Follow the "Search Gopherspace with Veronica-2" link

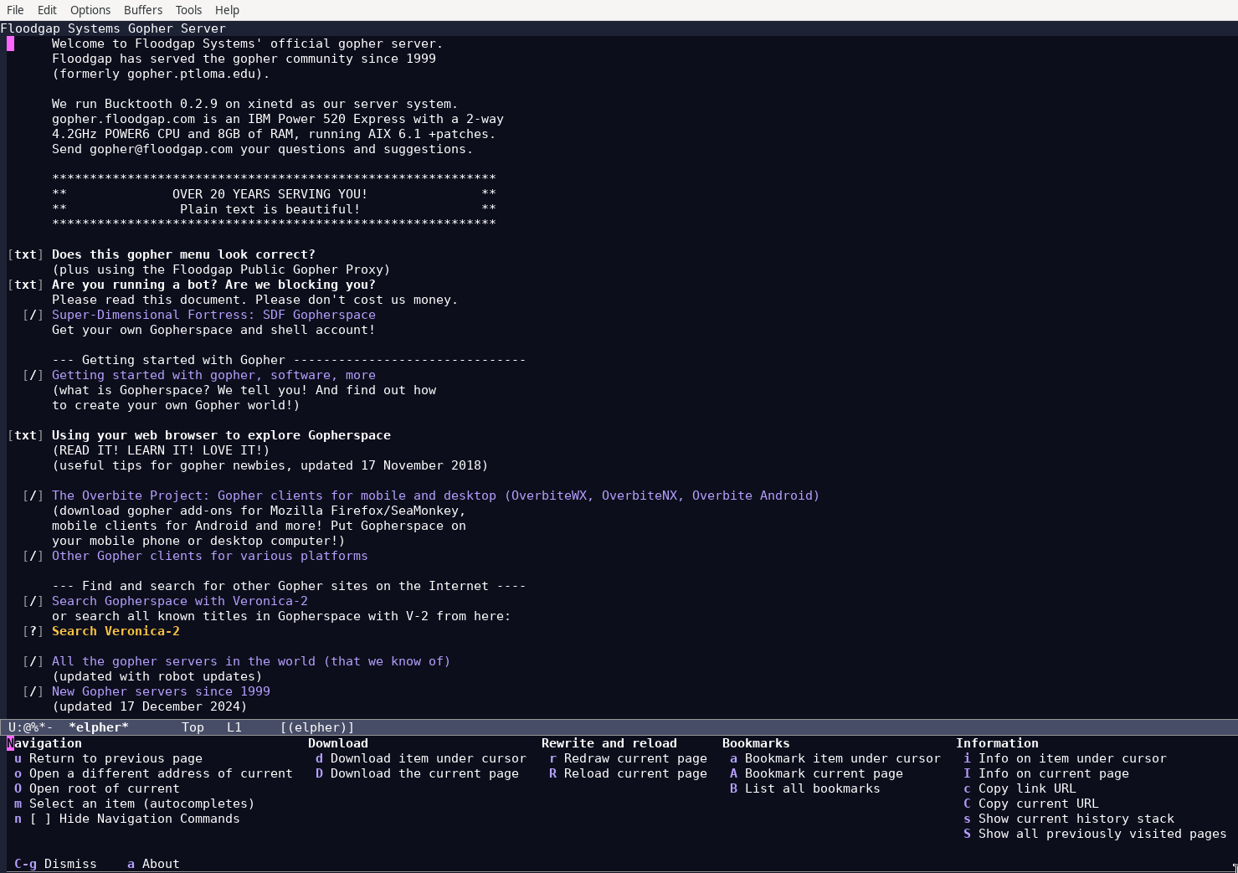pos(180,601)
